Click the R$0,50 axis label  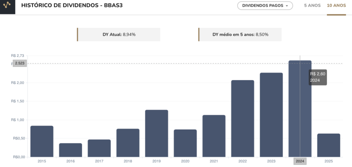[x=19, y=139]
